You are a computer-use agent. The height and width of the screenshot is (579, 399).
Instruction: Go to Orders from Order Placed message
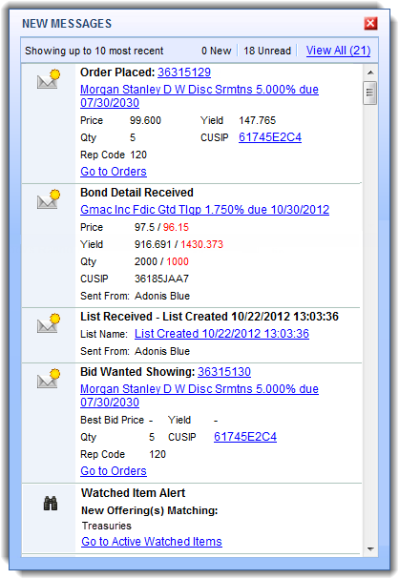(x=114, y=172)
